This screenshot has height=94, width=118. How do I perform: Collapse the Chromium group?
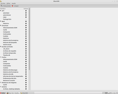pyautogui.click(x=1, y=26)
